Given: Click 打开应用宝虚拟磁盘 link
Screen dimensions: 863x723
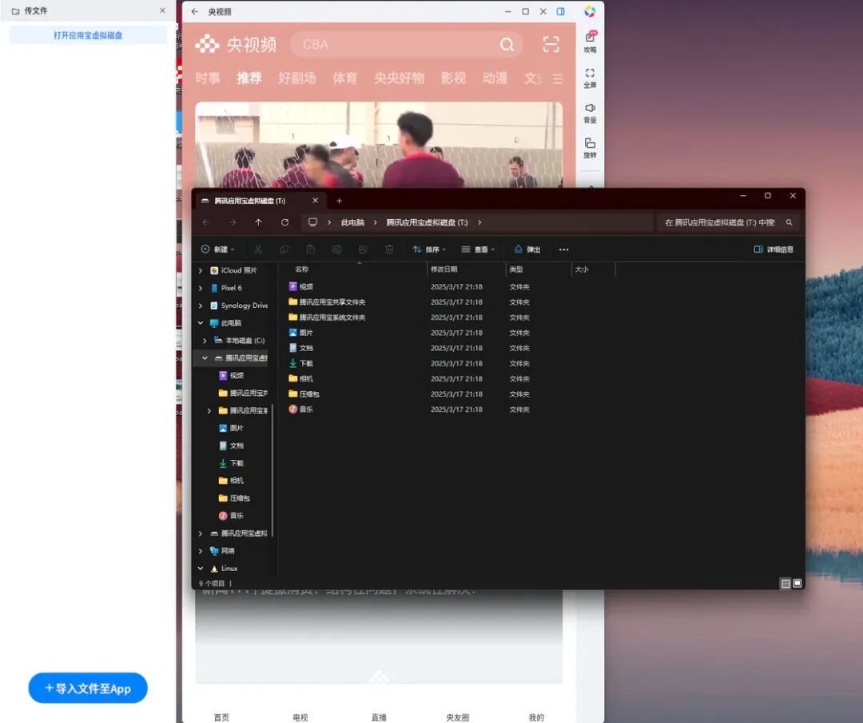Looking at the screenshot, I should pyautogui.click(x=88, y=35).
